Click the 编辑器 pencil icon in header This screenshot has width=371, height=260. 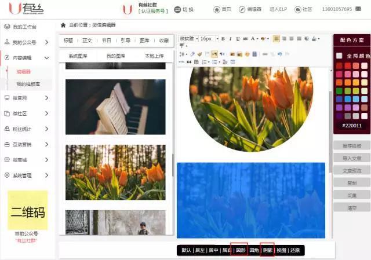pyautogui.click(x=242, y=9)
